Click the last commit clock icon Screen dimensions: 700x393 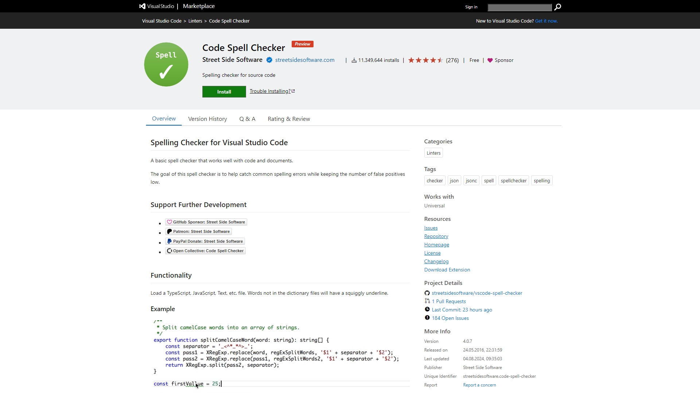tap(427, 309)
